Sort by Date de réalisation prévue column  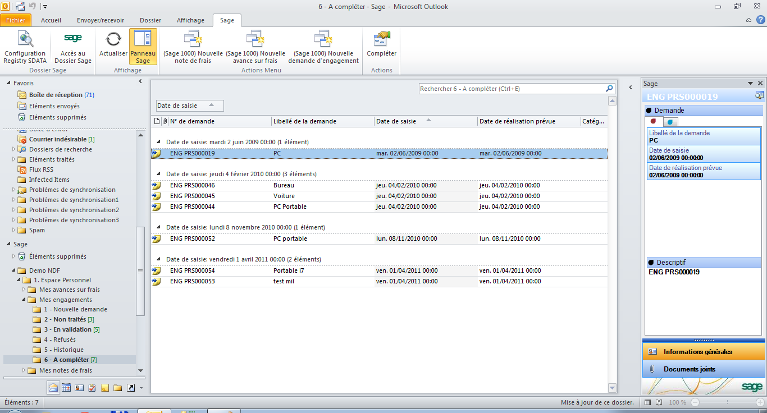click(x=529, y=121)
